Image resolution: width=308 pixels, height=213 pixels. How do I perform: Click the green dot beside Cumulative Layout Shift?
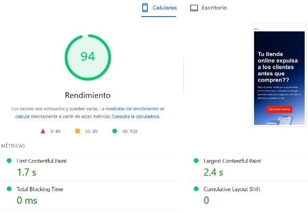point(196,189)
